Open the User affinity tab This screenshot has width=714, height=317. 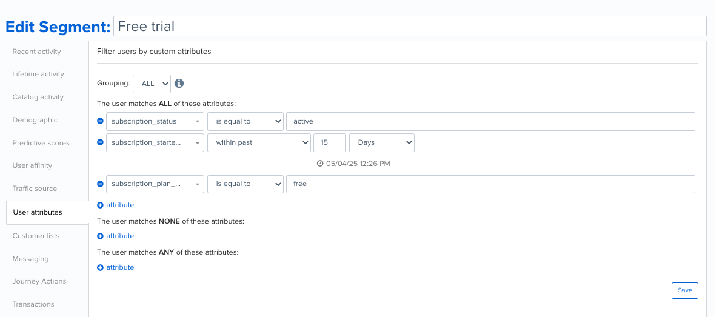click(x=32, y=165)
